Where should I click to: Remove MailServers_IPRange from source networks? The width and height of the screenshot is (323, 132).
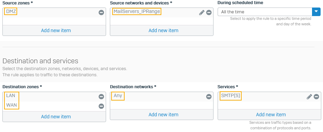pos(209,13)
